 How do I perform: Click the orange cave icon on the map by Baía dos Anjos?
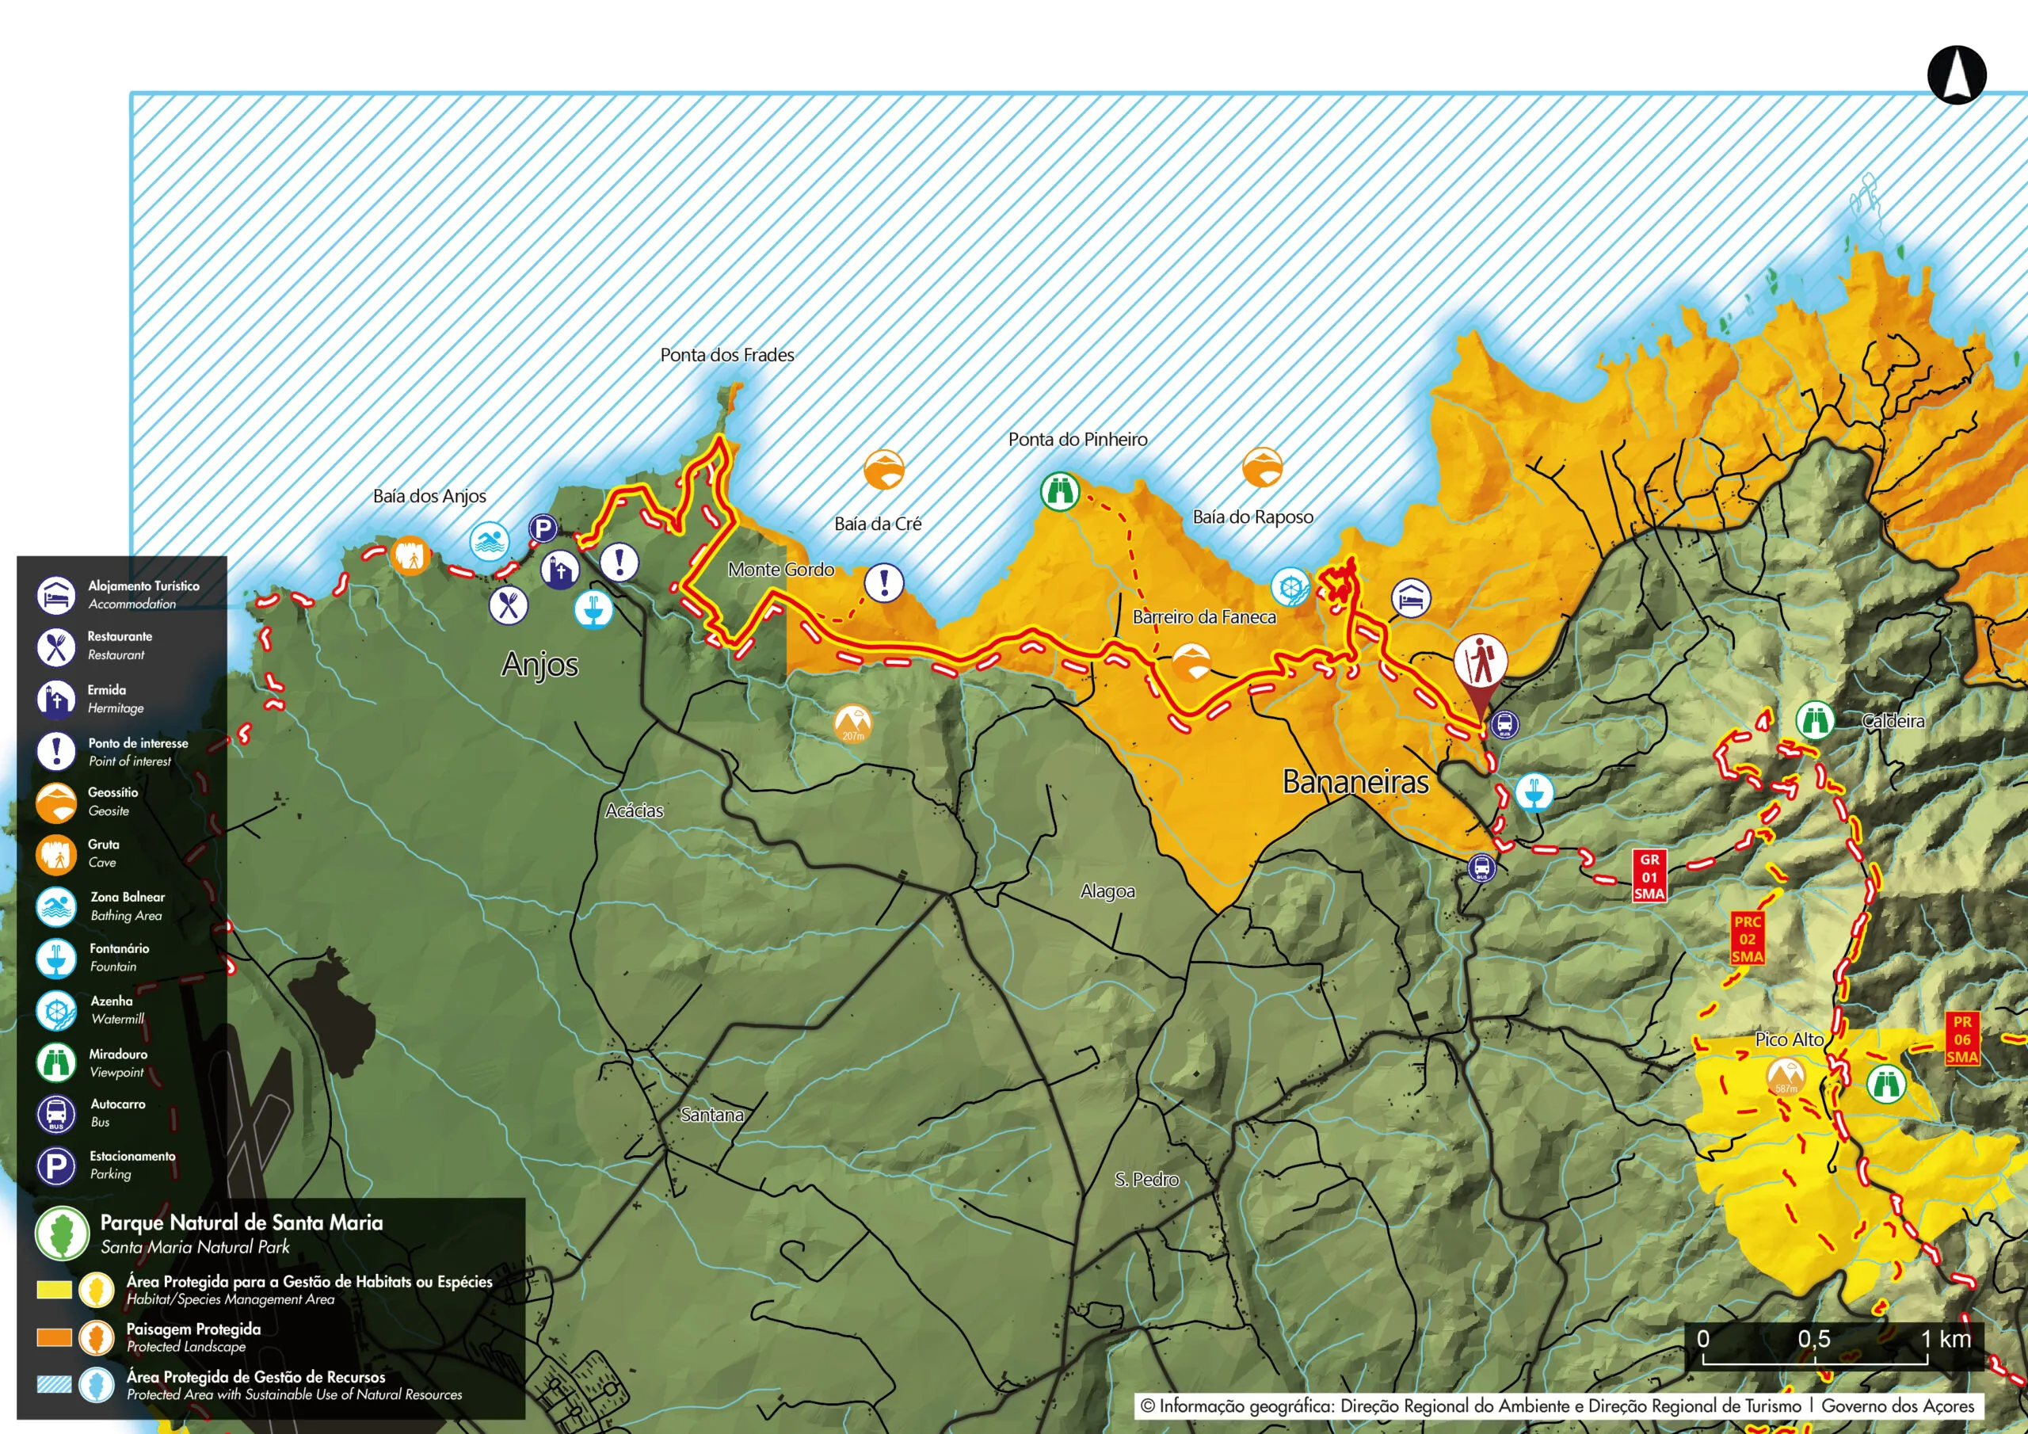point(410,557)
